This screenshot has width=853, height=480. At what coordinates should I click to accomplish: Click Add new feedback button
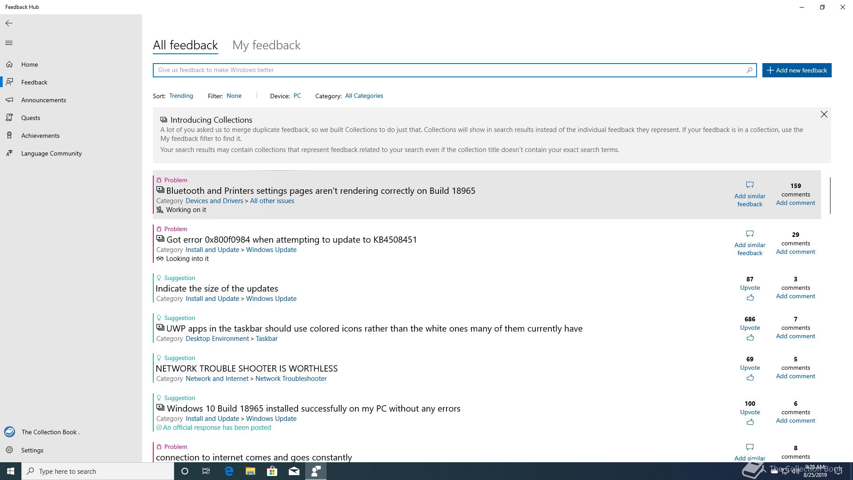click(797, 70)
